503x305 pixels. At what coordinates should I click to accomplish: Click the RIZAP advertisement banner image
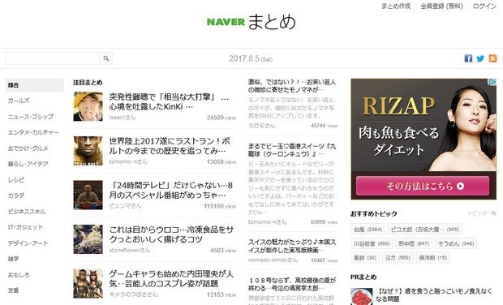[x=423, y=139]
